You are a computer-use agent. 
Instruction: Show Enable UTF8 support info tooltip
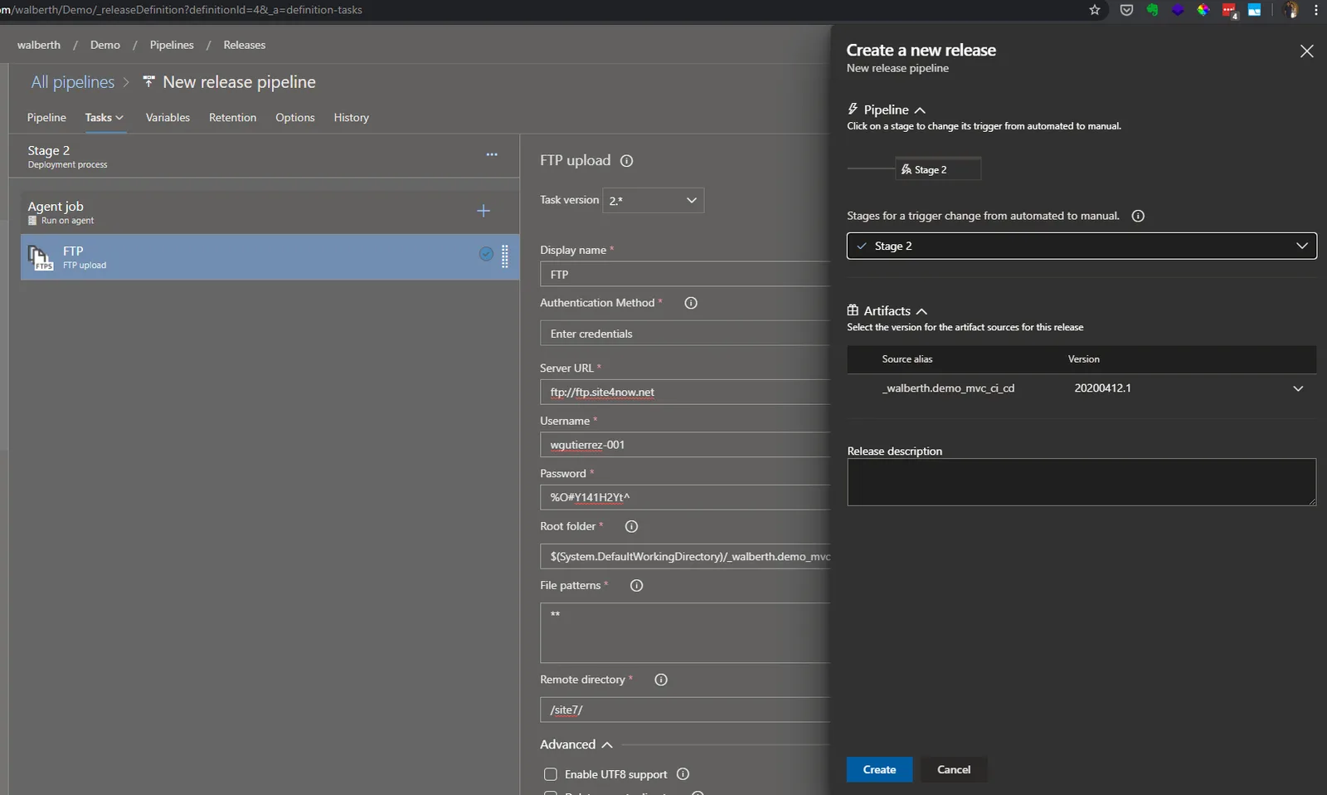tap(683, 774)
